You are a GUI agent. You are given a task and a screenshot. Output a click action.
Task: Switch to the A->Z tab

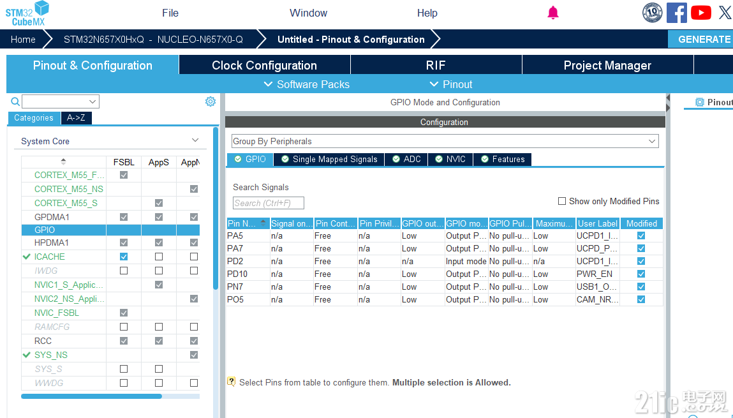pos(76,118)
